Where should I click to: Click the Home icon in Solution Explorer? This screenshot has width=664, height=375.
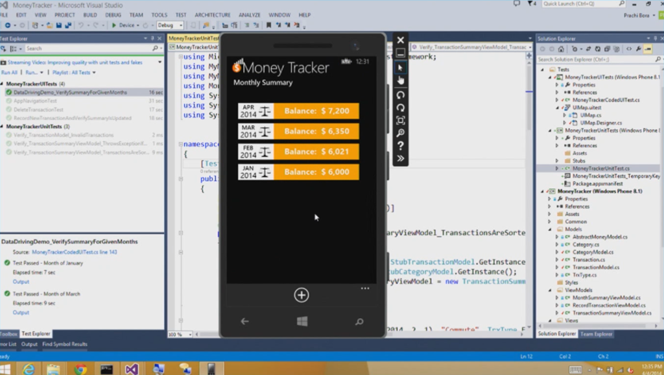[561, 49]
